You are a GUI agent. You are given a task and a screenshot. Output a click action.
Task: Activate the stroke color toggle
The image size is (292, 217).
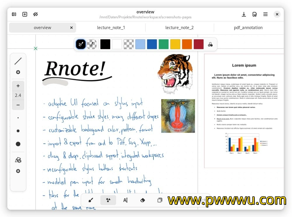tap(81, 44)
